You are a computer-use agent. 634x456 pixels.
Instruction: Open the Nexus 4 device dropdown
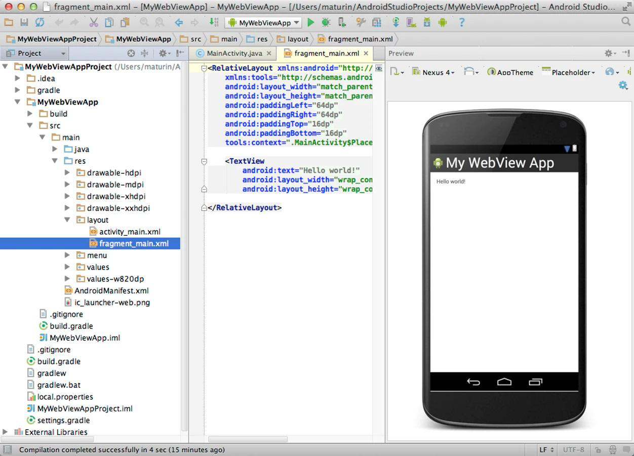point(433,72)
